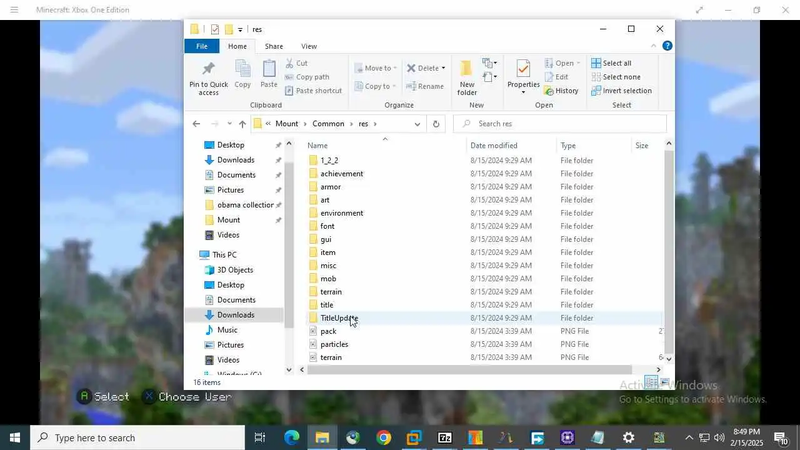Image resolution: width=800 pixels, height=450 pixels.
Task: Open Explorer help question mark
Action: 667,46
